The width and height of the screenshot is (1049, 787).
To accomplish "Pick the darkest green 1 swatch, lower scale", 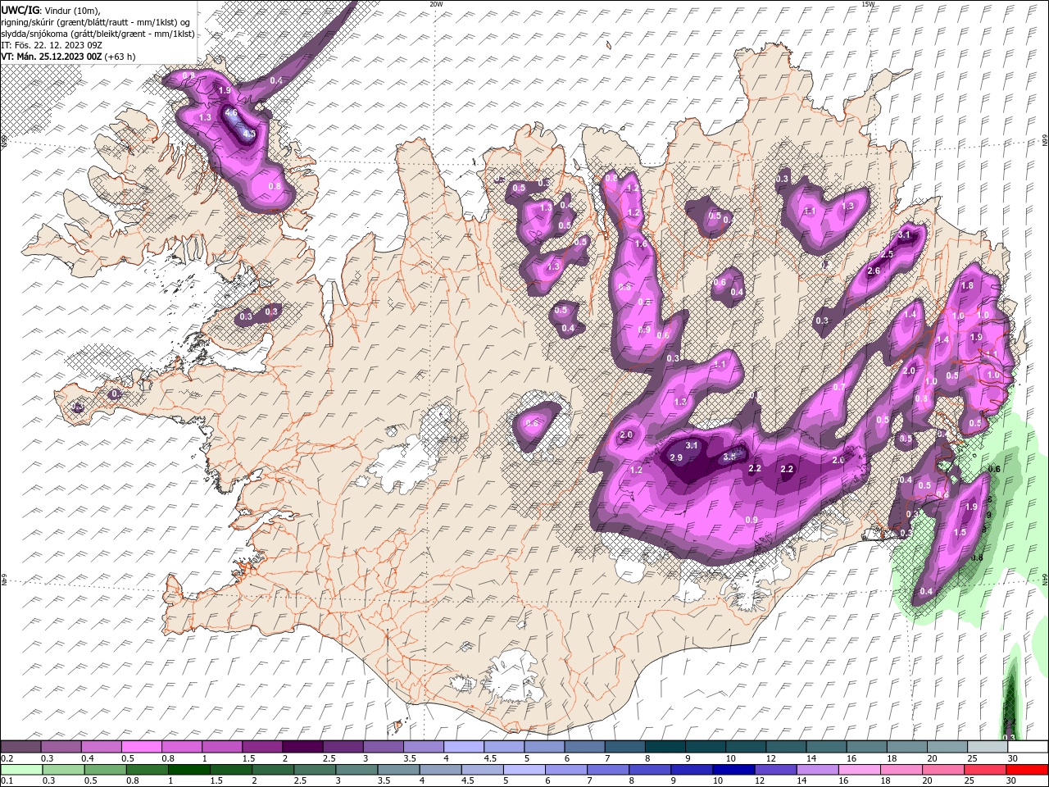I will [188, 770].
